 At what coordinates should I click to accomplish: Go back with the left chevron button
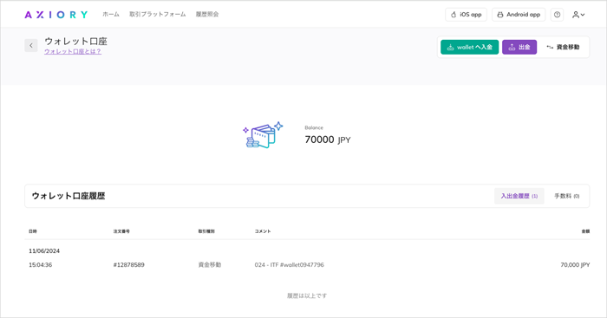pos(31,45)
